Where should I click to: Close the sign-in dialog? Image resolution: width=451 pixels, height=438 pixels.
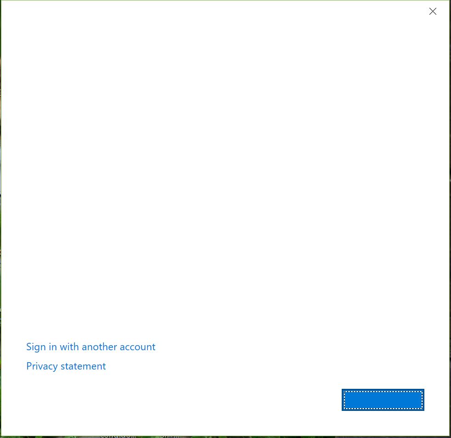click(x=433, y=11)
